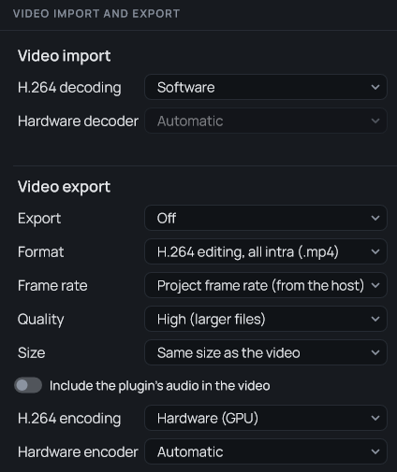Click the 'Hardware decoder' label
The image size is (397, 472).
point(78,121)
